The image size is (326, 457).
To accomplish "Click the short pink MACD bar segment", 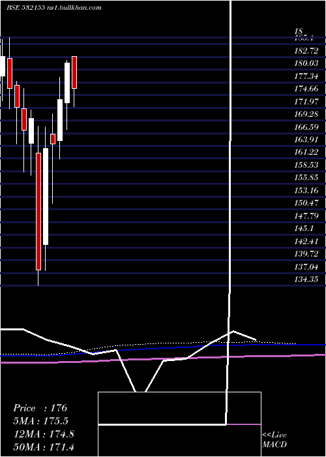I will click(244, 424).
